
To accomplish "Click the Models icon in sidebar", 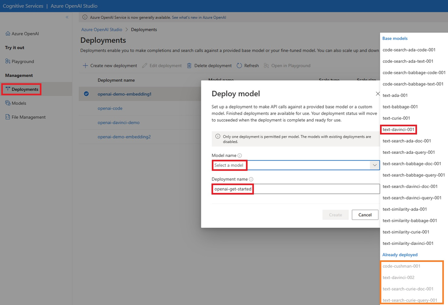I will pos(8,103).
